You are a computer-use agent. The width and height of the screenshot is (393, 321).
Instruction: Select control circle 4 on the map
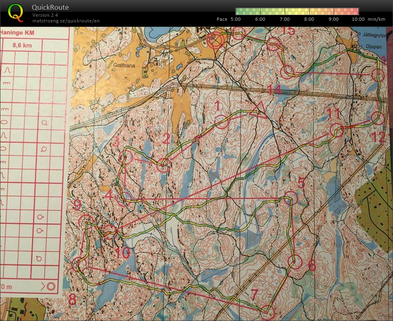coord(125,199)
